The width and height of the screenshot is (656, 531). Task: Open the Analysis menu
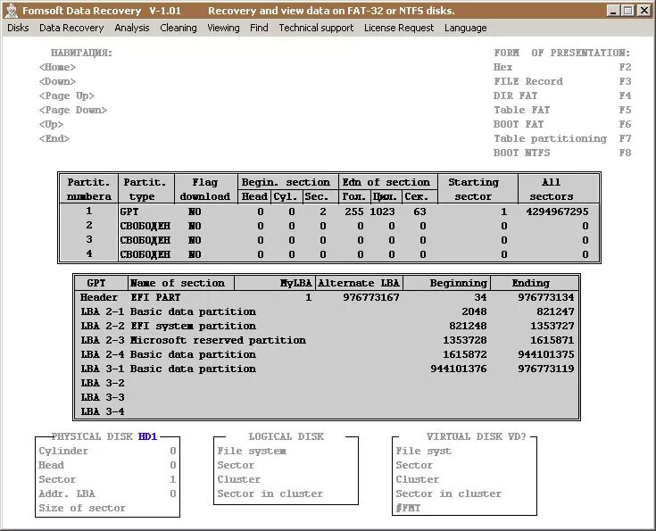tap(132, 28)
